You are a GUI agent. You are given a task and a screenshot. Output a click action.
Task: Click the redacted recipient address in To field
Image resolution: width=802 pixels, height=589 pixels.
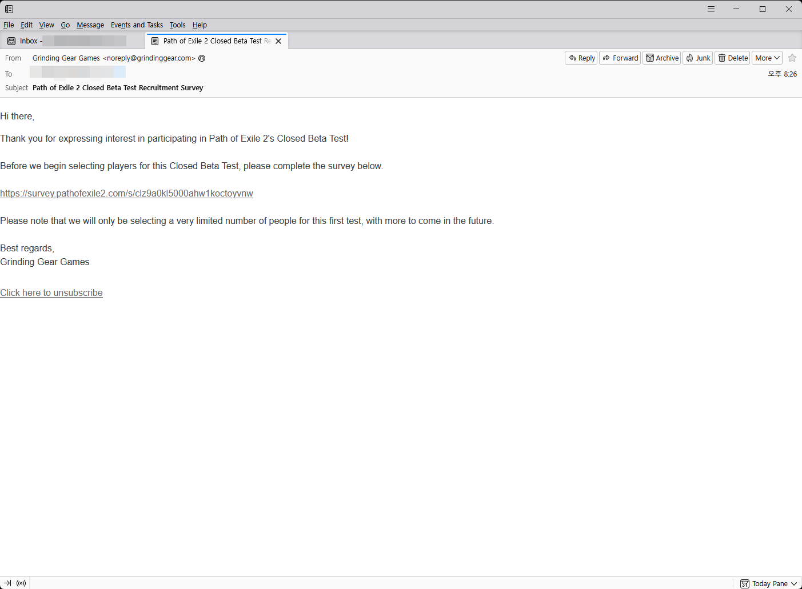[x=78, y=72]
